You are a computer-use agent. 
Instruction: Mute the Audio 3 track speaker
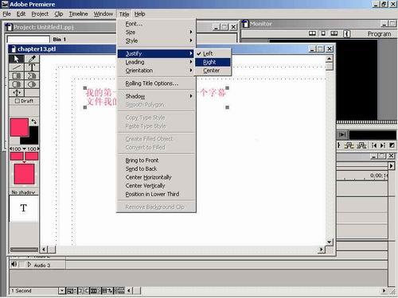pyautogui.click(x=14, y=265)
